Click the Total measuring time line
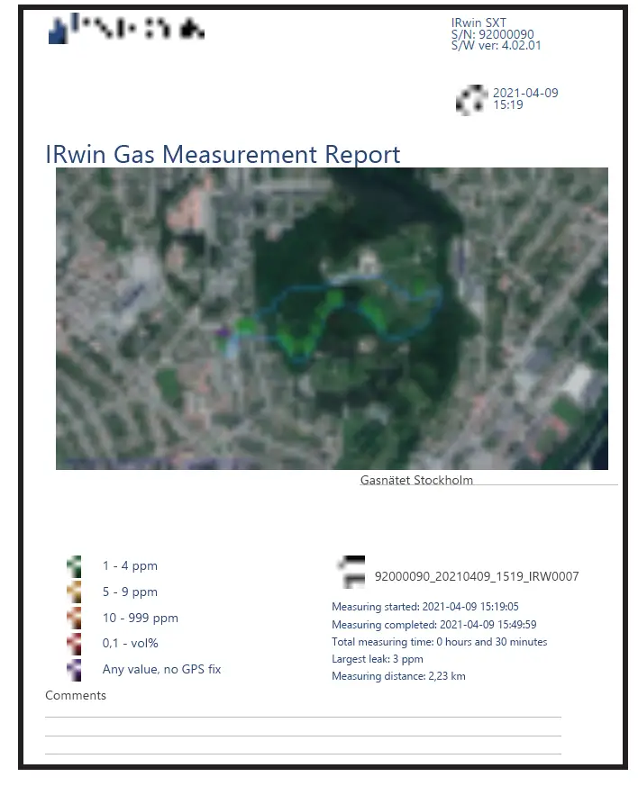Screen dimensions: 638x786 coord(440,642)
